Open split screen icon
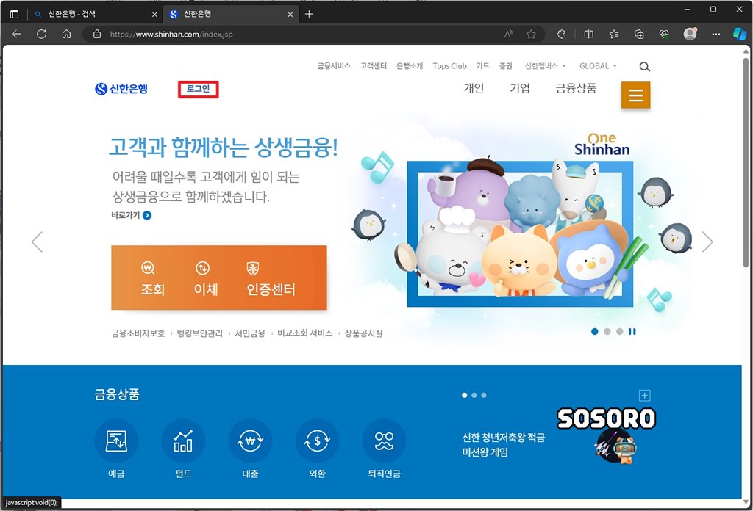 click(x=589, y=34)
